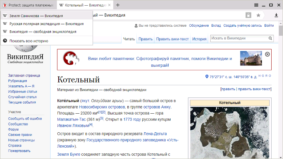Click the Войти link
The height and width of the screenshot is (159, 283).
(269, 25)
